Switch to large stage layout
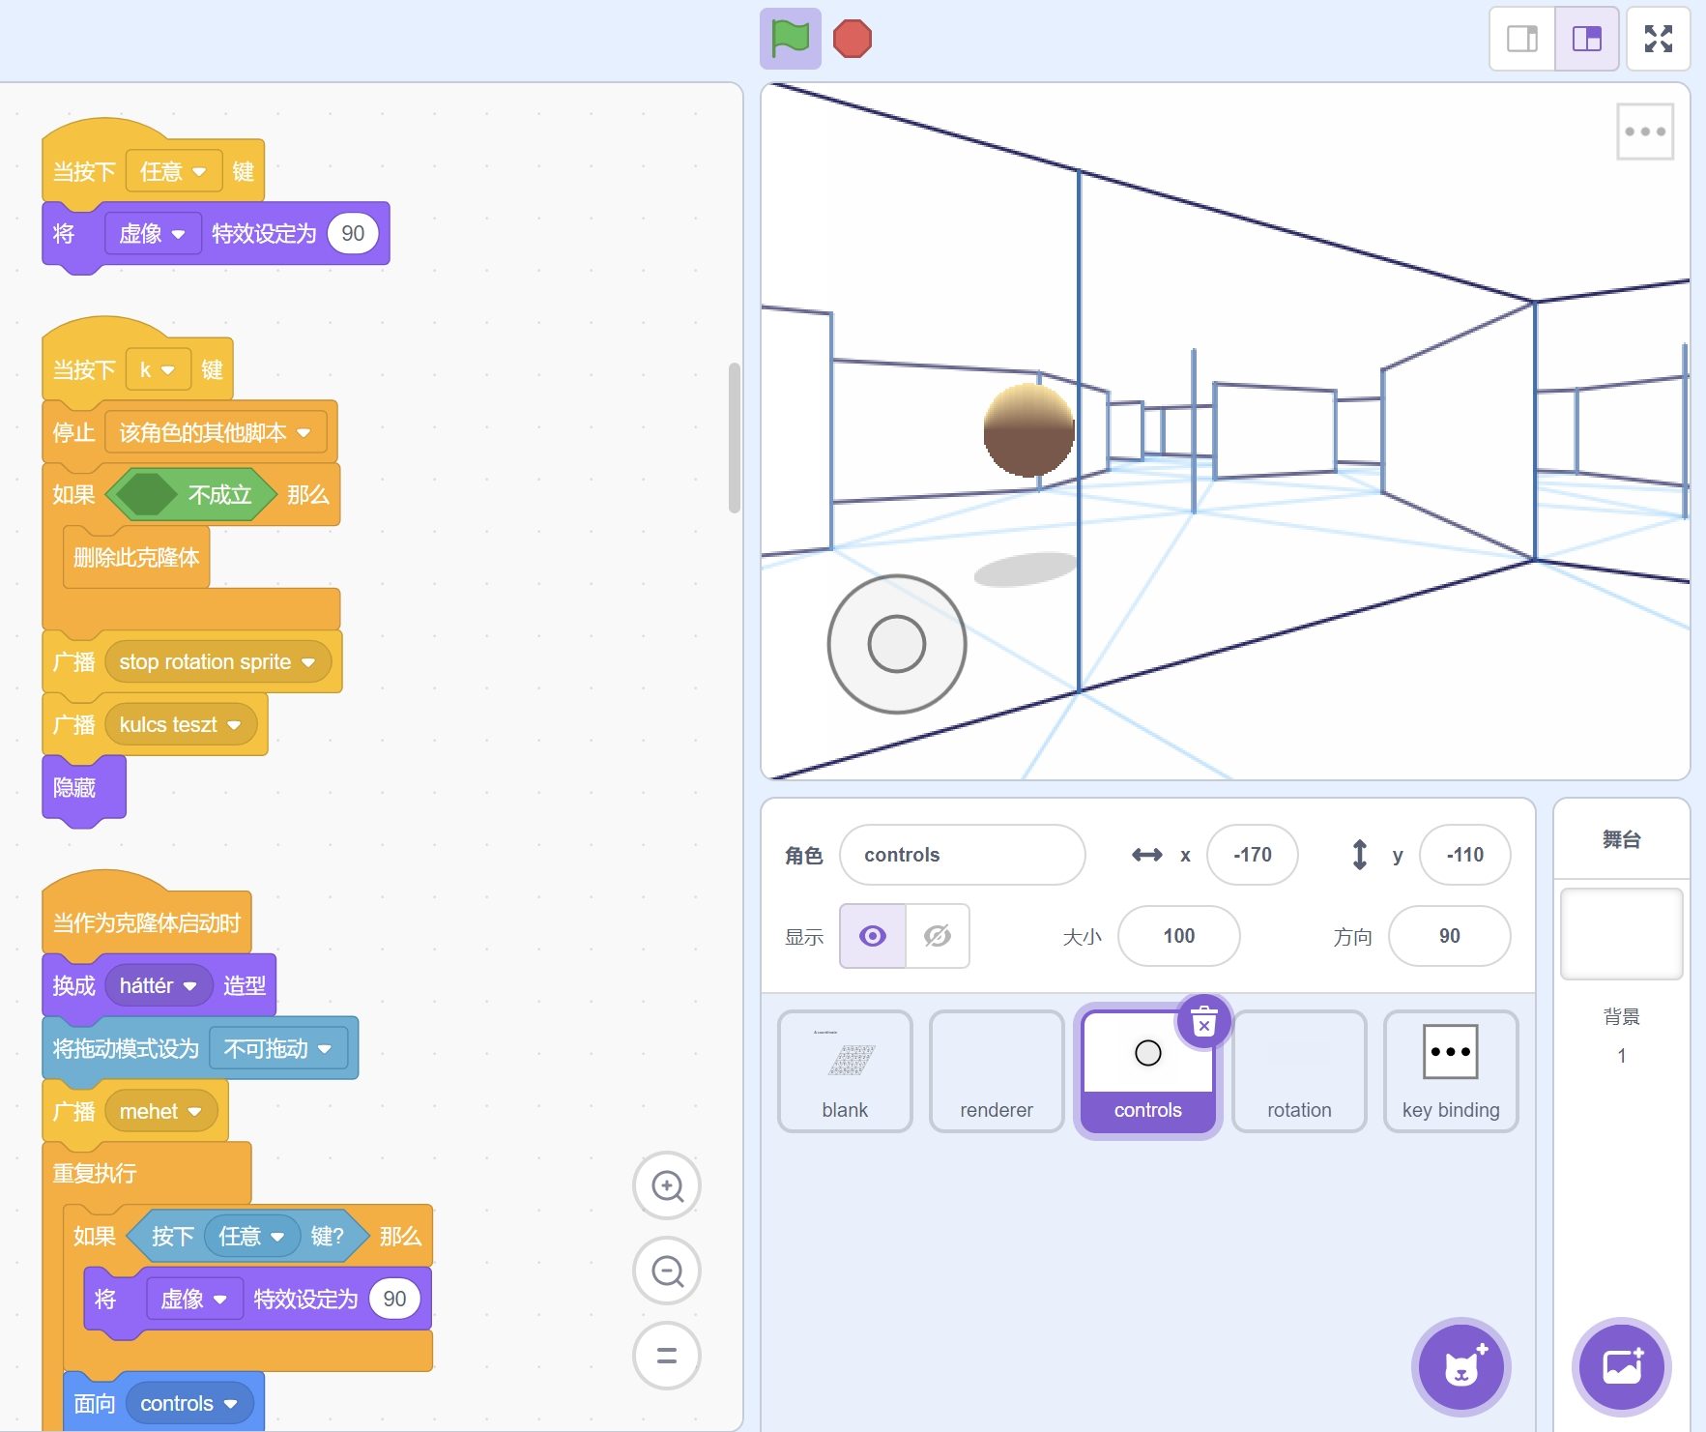1706x1432 pixels. tap(1587, 40)
